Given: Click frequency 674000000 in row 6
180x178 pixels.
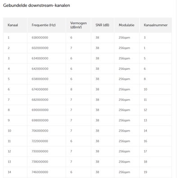Looking at the screenshot, I should (x=40, y=89).
